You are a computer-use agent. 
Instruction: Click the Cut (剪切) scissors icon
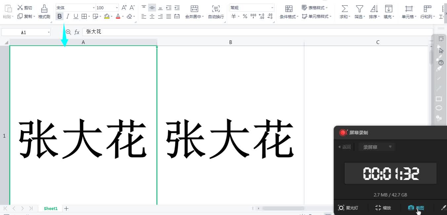click(x=20, y=8)
